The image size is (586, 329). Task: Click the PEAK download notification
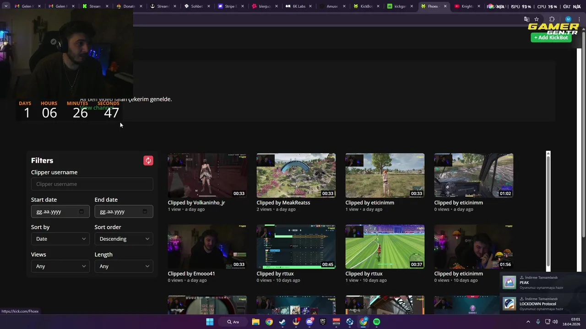point(543,282)
